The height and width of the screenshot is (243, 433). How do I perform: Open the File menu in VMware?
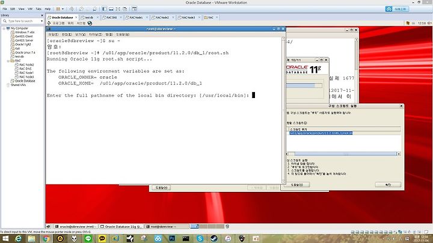pyautogui.click(x=5, y=9)
